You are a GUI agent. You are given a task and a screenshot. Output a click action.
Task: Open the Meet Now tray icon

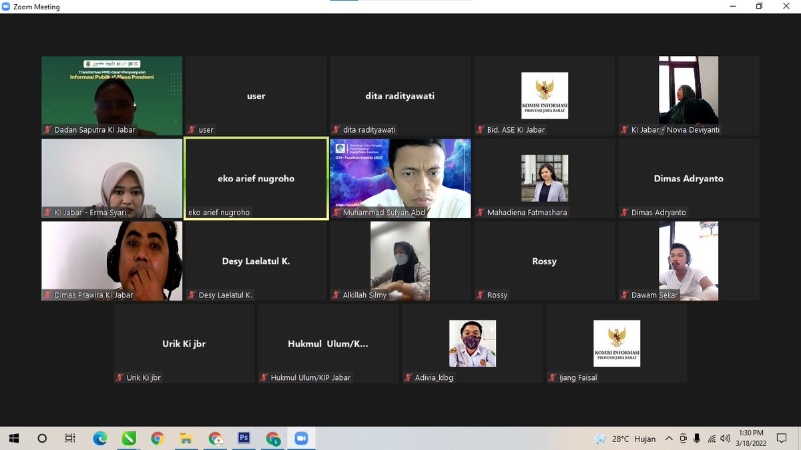(x=683, y=439)
